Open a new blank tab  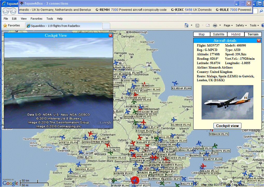pos(106,26)
